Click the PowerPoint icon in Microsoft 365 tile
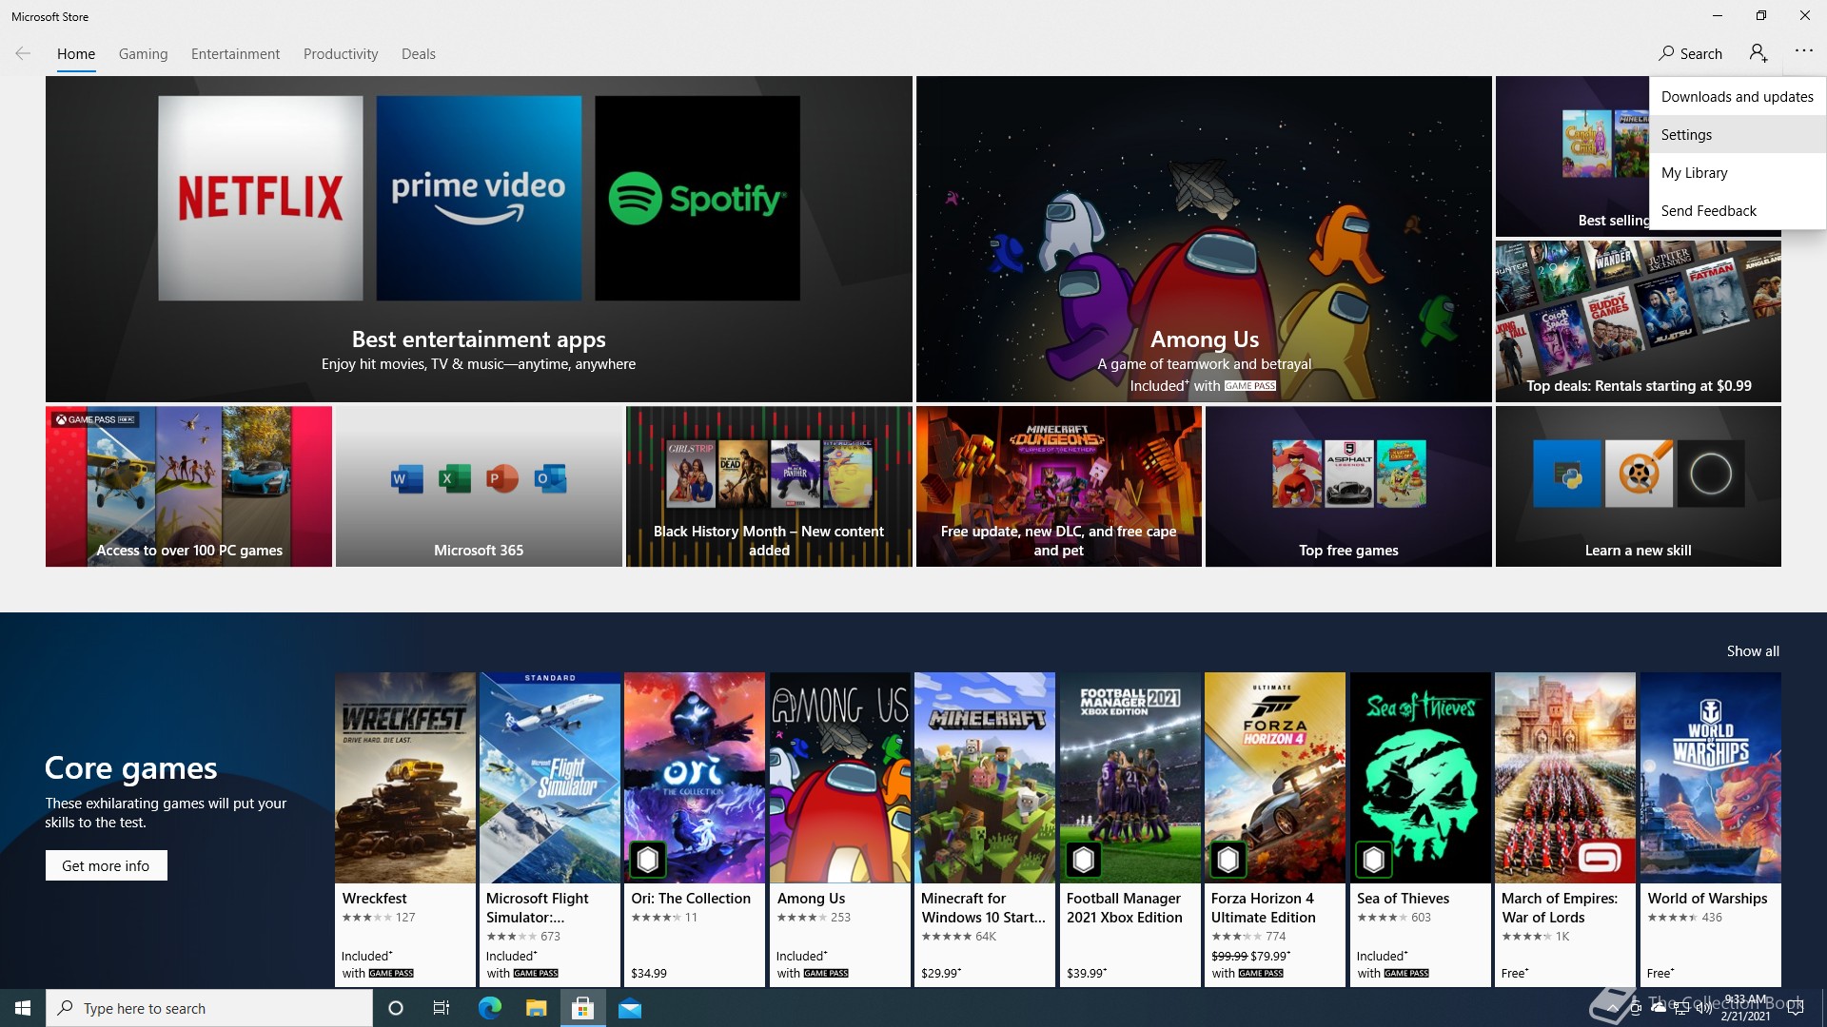The image size is (1827, 1027). pyautogui.click(x=502, y=478)
